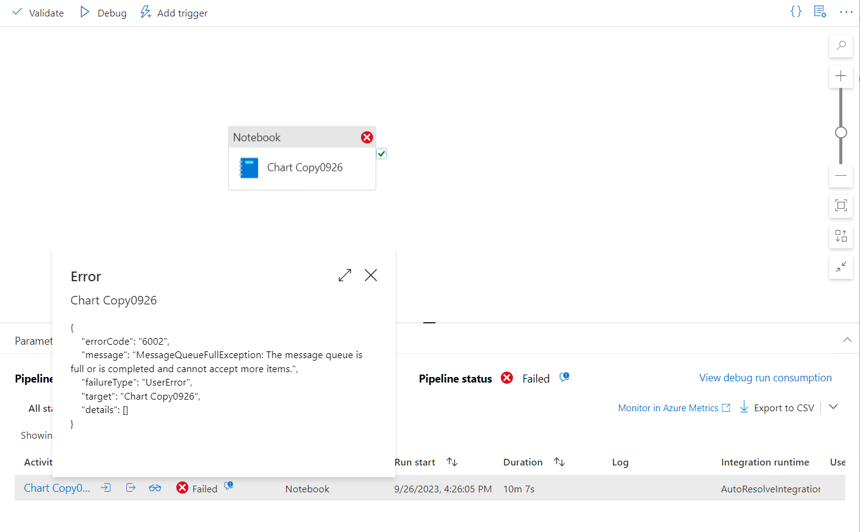
Task: Run pipeline in Debug mode
Action: [102, 12]
